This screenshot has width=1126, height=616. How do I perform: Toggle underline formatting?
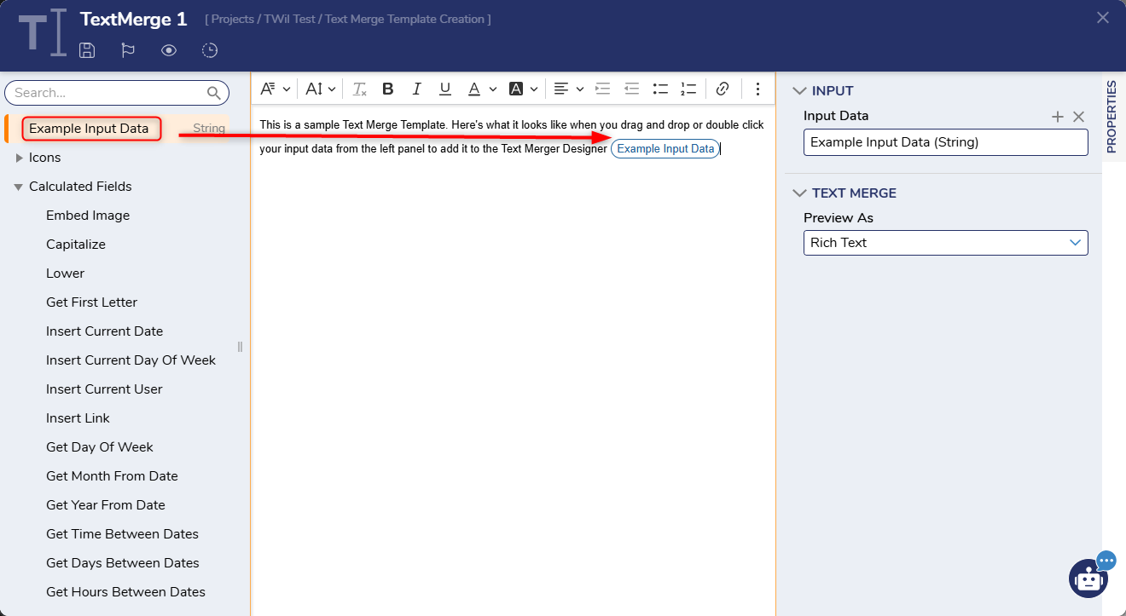pos(444,89)
